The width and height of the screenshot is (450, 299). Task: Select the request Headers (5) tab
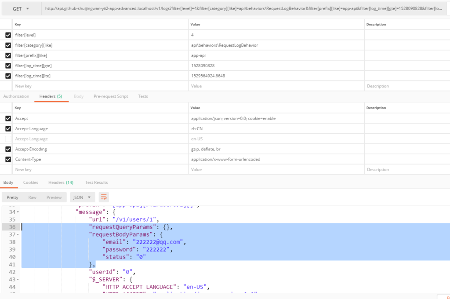[x=51, y=96]
